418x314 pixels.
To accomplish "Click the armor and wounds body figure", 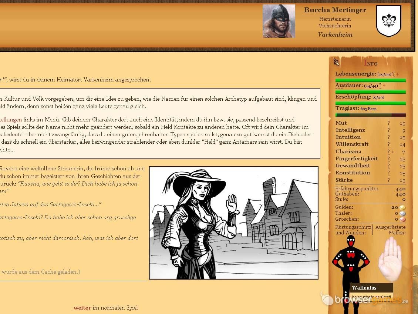I will pos(351,275).
